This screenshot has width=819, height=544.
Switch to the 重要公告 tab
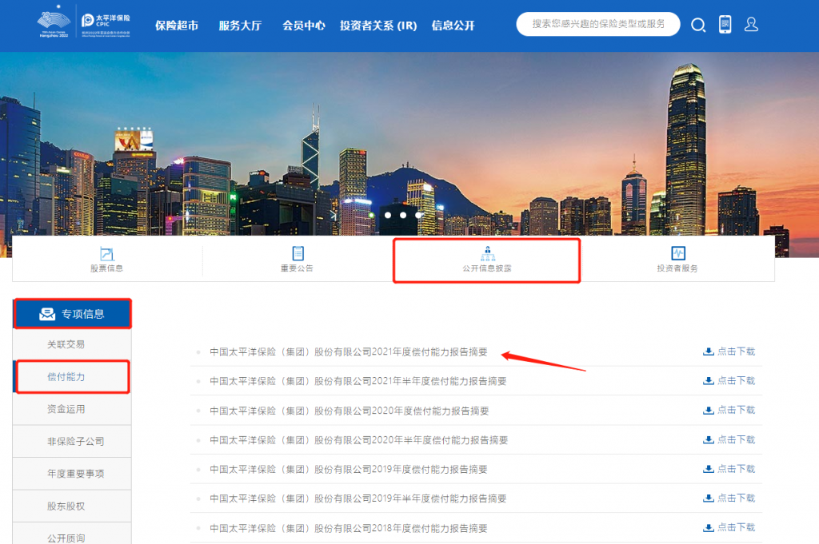(x=298, y=259)
